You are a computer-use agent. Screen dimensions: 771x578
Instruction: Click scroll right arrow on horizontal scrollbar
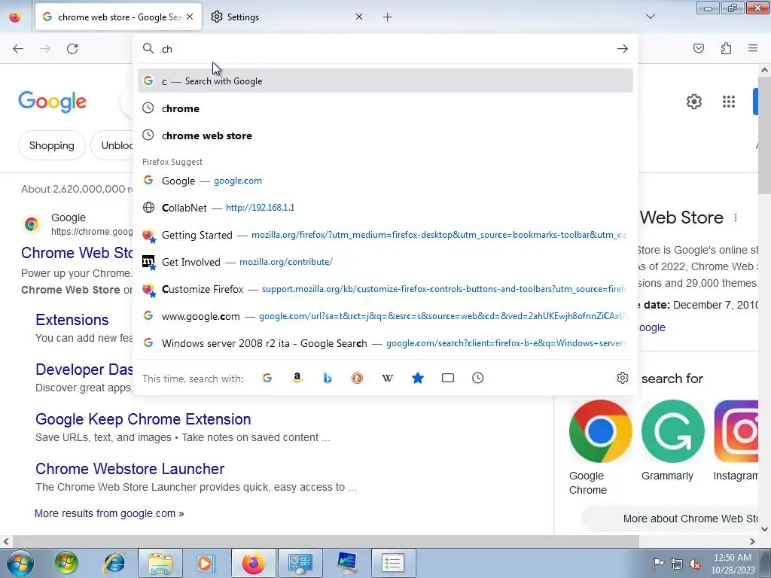(x=752, y=541)
